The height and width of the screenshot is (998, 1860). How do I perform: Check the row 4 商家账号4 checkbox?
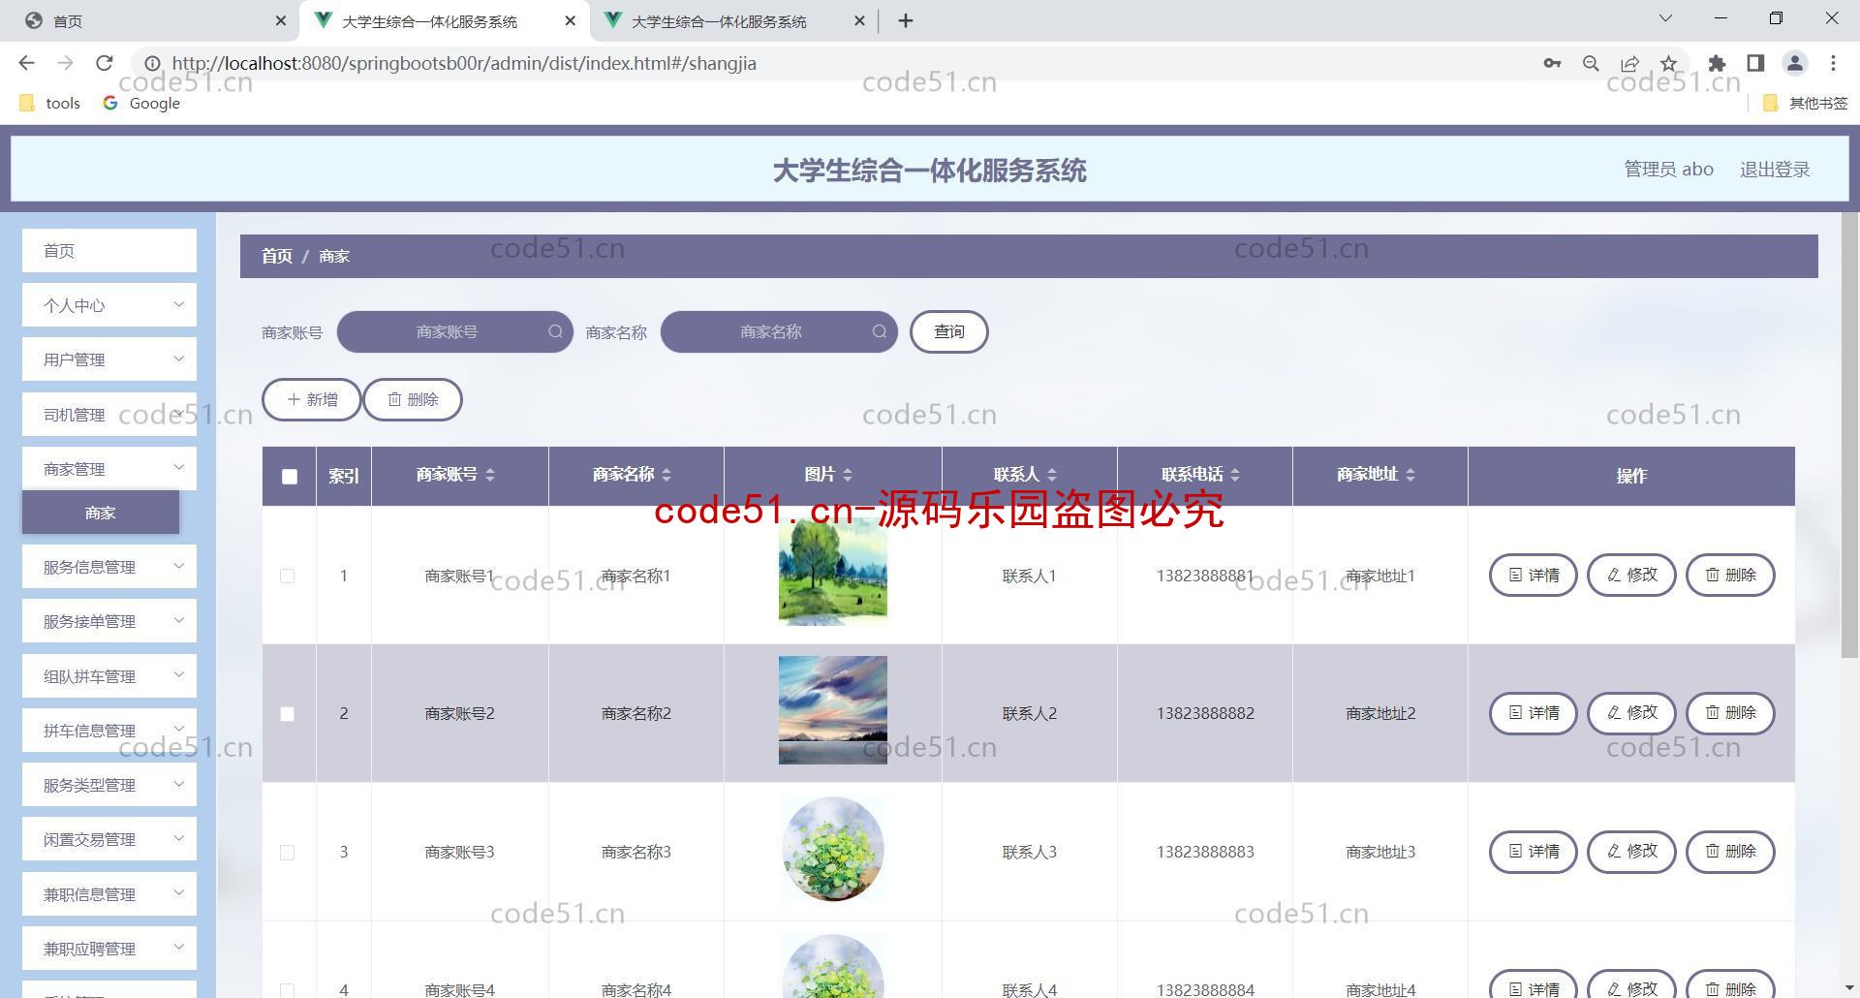(x=287, y=990)
